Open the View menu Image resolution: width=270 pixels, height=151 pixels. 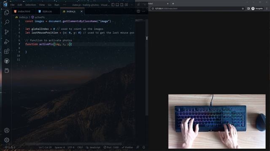coord(42,5)
